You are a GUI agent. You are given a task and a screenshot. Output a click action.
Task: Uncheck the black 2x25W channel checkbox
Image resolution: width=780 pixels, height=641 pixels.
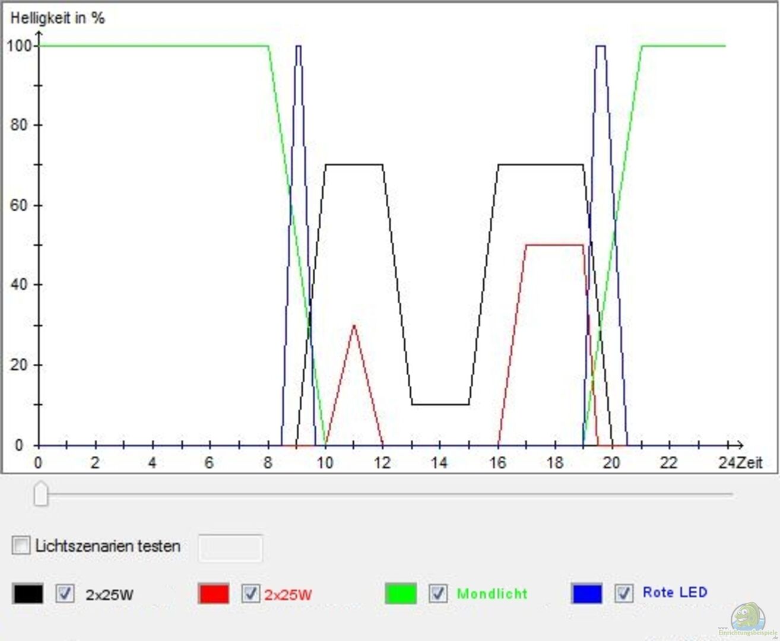click(x=65, y=594)
